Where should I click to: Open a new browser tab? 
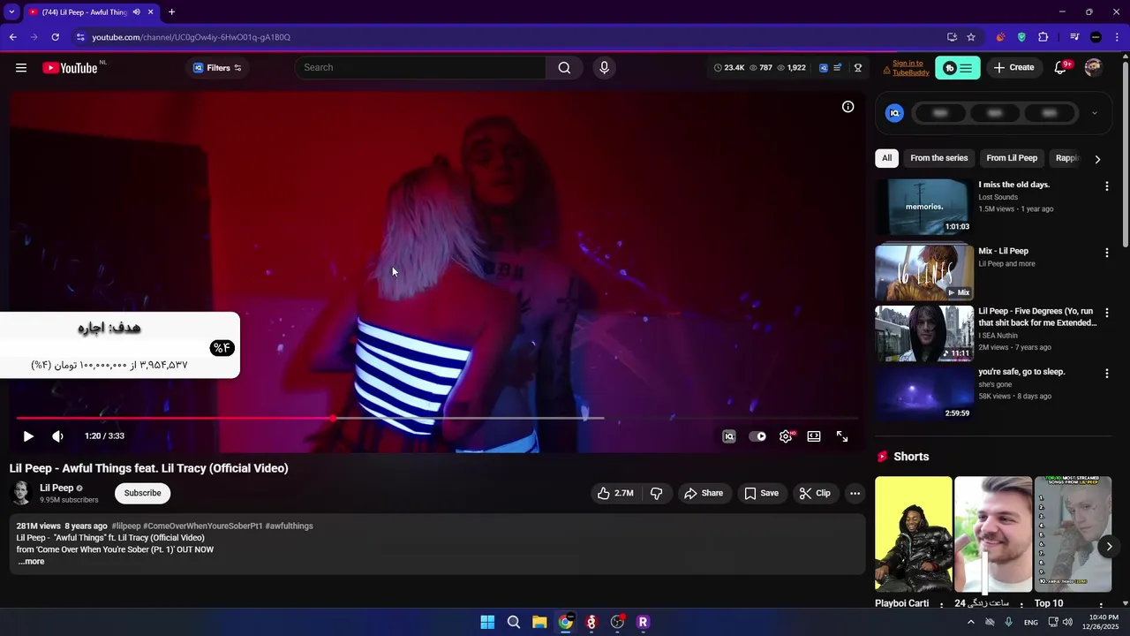coord(171,12)
